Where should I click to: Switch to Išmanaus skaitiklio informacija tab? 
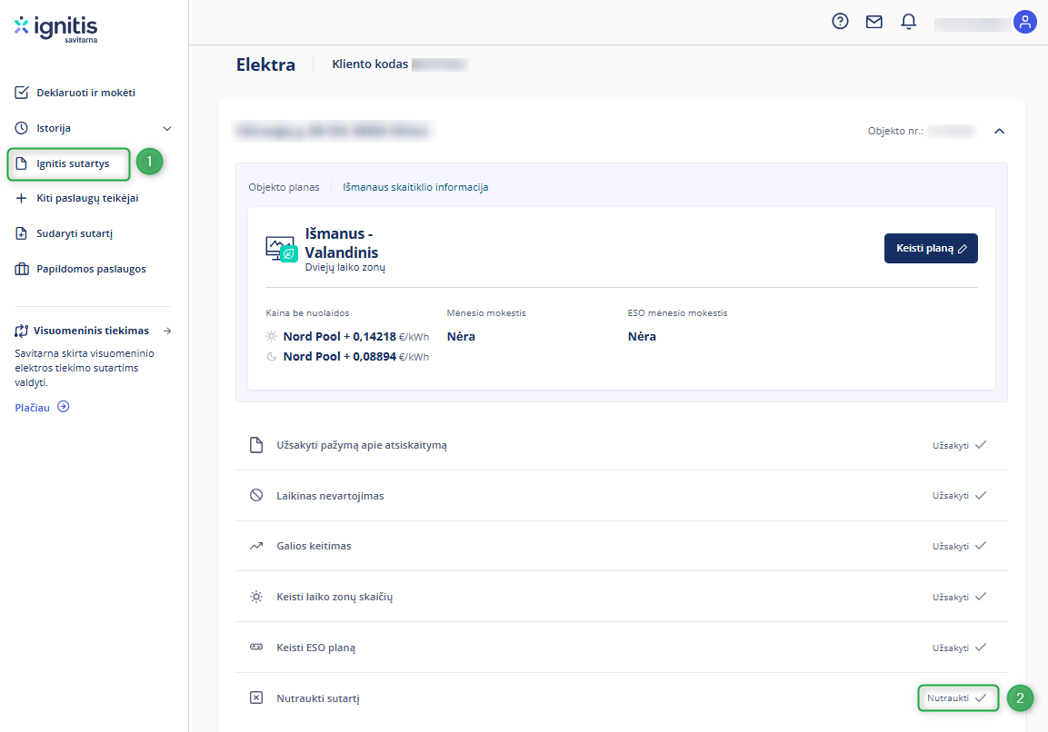point(415,187)
